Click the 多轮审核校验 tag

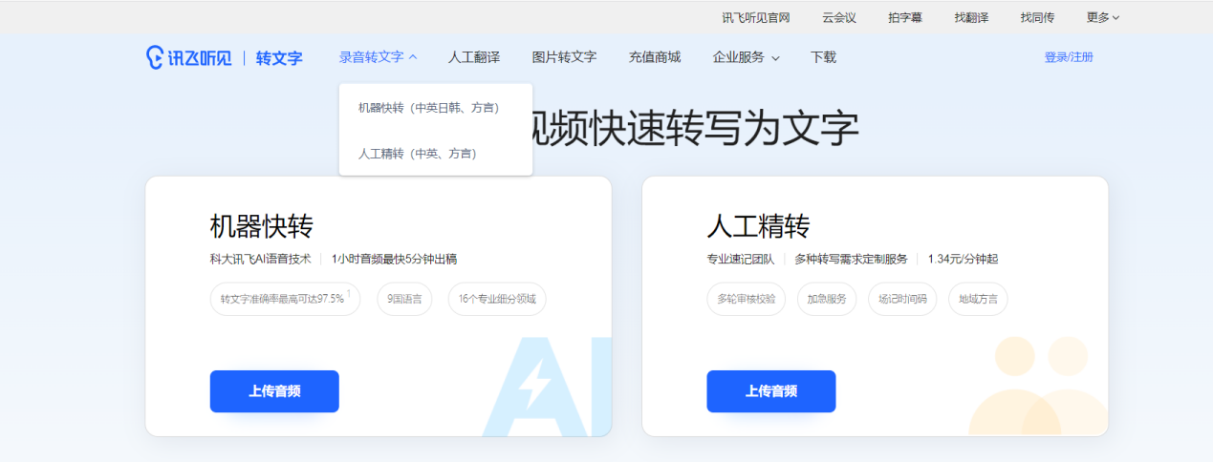[x=747, y=299]
